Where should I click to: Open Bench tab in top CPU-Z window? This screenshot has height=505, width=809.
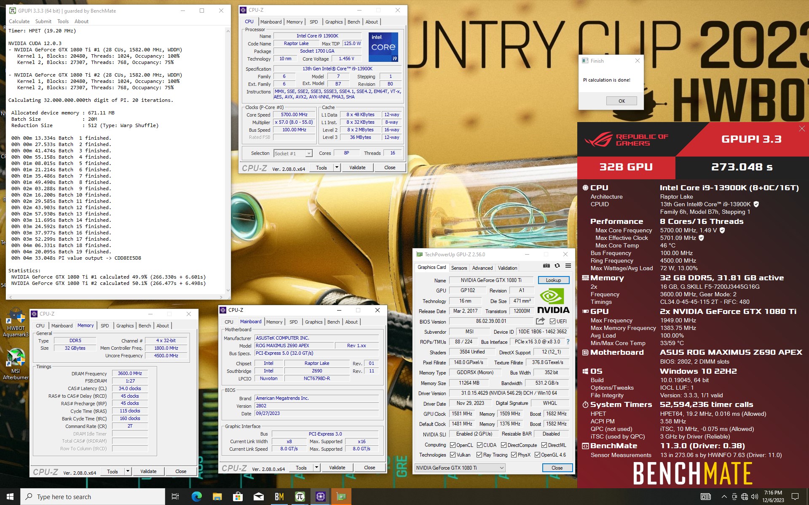[x=354, y=22]
